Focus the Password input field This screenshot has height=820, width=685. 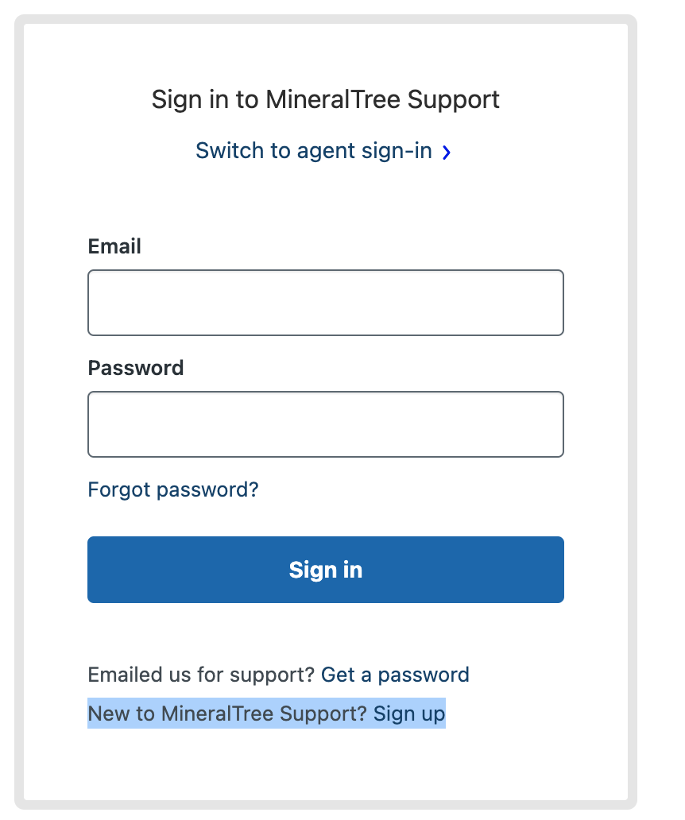point(326,424)
